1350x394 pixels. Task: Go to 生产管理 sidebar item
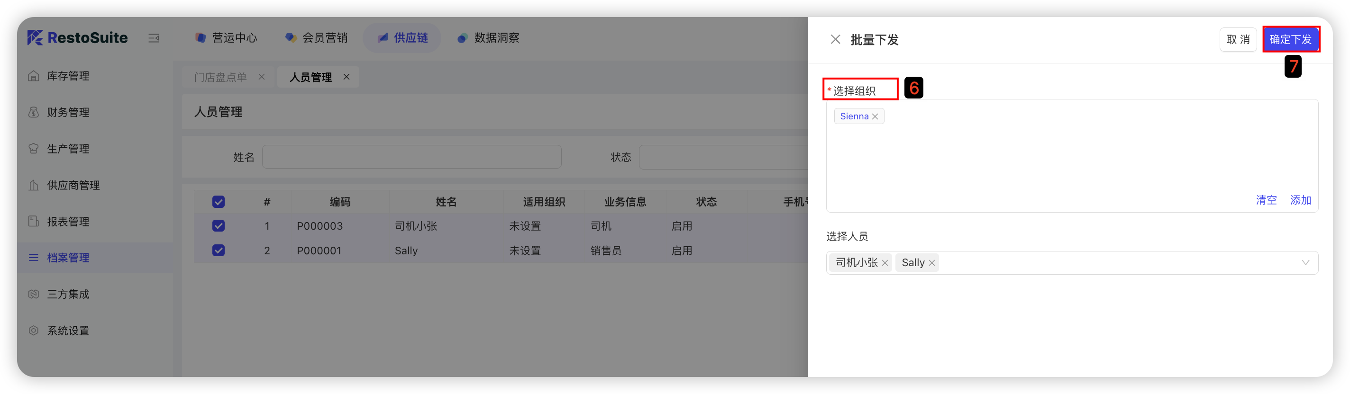(x=68, y=149)
